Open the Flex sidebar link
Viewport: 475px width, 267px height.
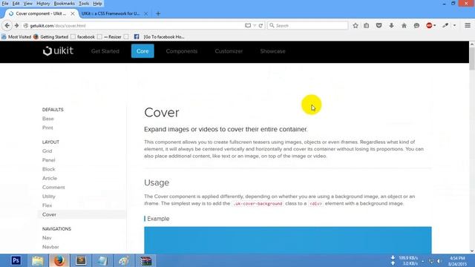47,205
